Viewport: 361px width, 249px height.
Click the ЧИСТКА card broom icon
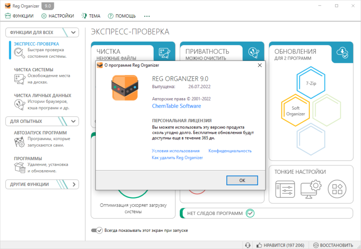[164, 53]
